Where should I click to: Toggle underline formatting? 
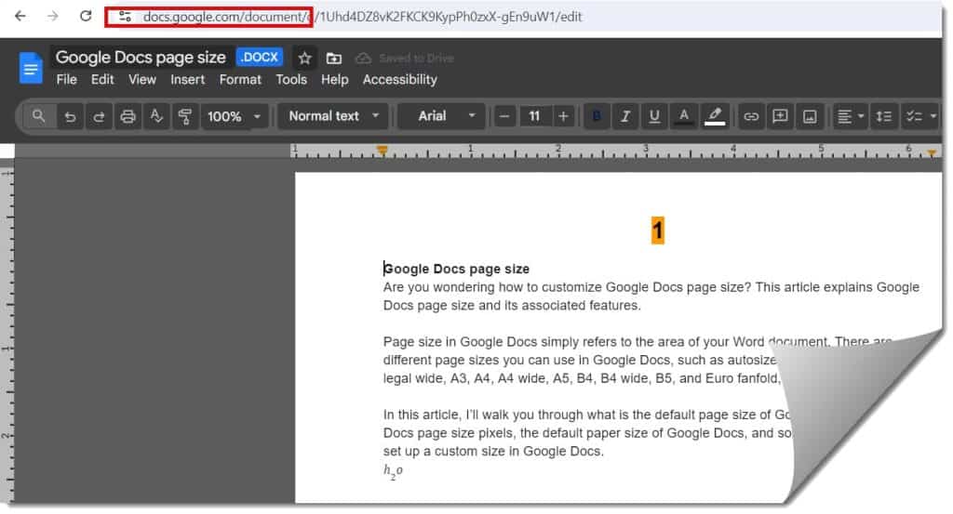654,116
